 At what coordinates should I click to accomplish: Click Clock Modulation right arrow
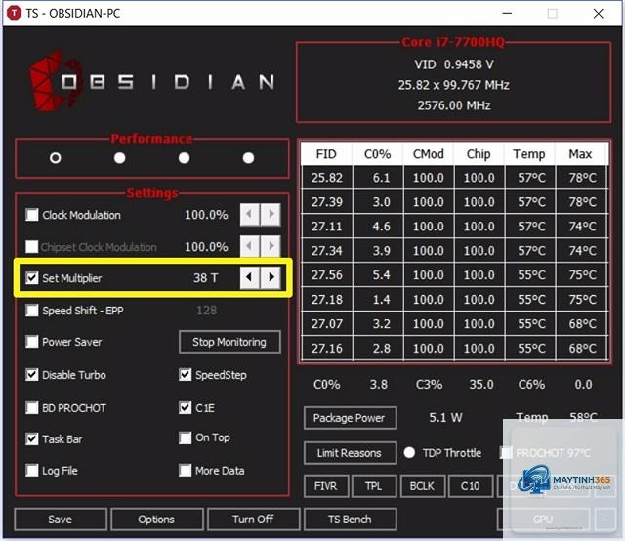[x=271, y=214]
